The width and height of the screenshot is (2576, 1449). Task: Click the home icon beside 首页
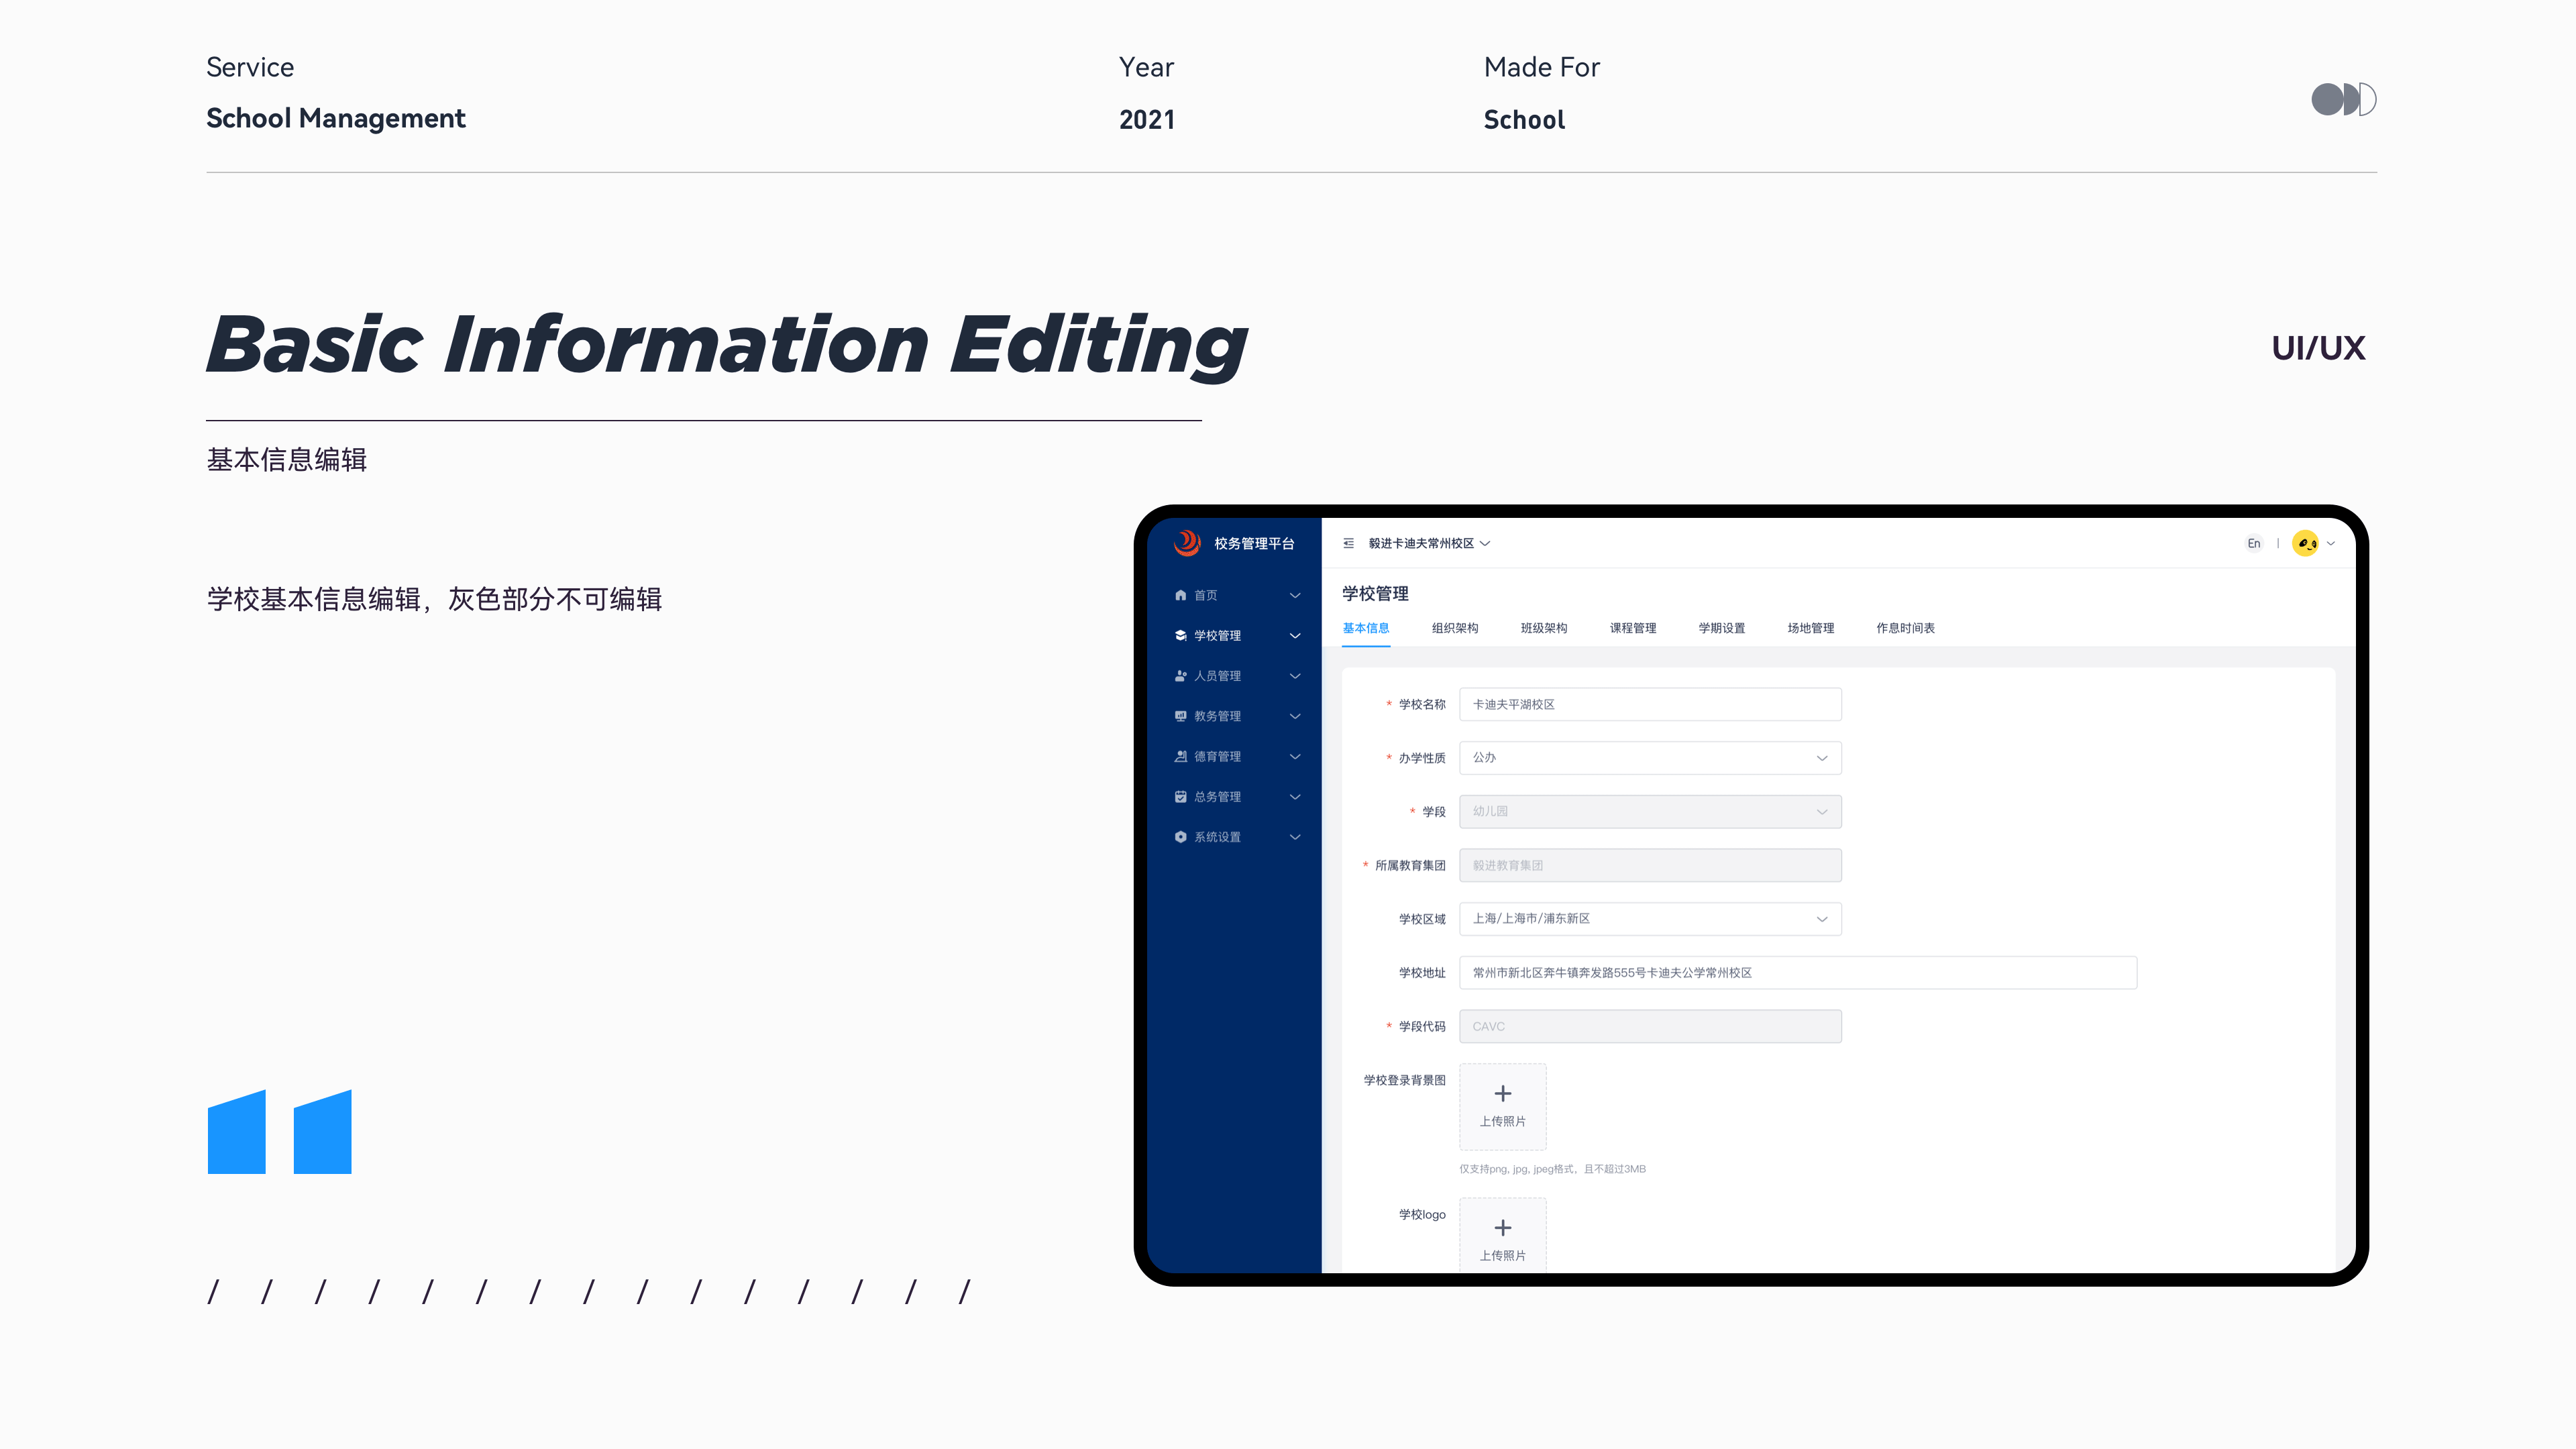point(1180,595)
